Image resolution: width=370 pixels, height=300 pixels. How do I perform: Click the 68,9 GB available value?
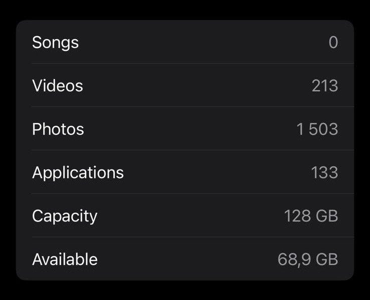[x=307, y=259]
